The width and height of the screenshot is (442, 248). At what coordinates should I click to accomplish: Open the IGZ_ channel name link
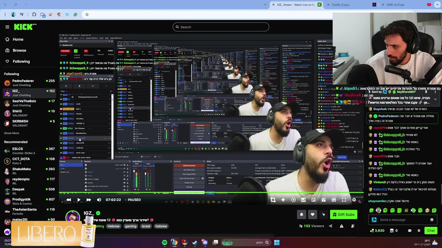tap(88, 213)
